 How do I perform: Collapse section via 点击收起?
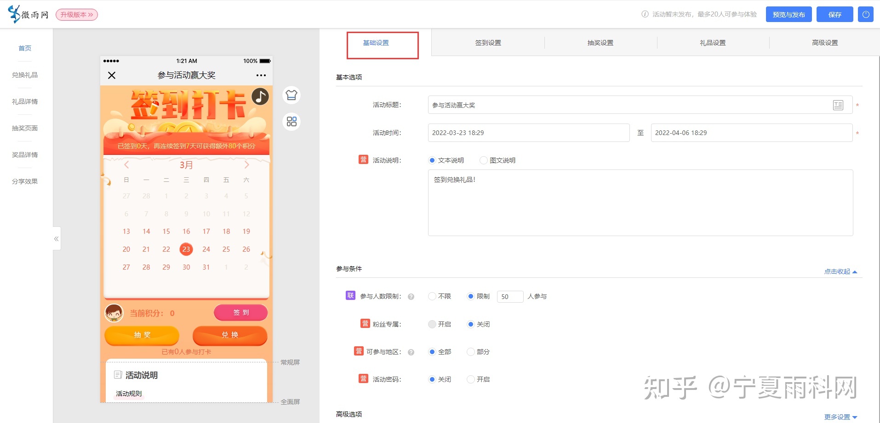coord(840,271)
